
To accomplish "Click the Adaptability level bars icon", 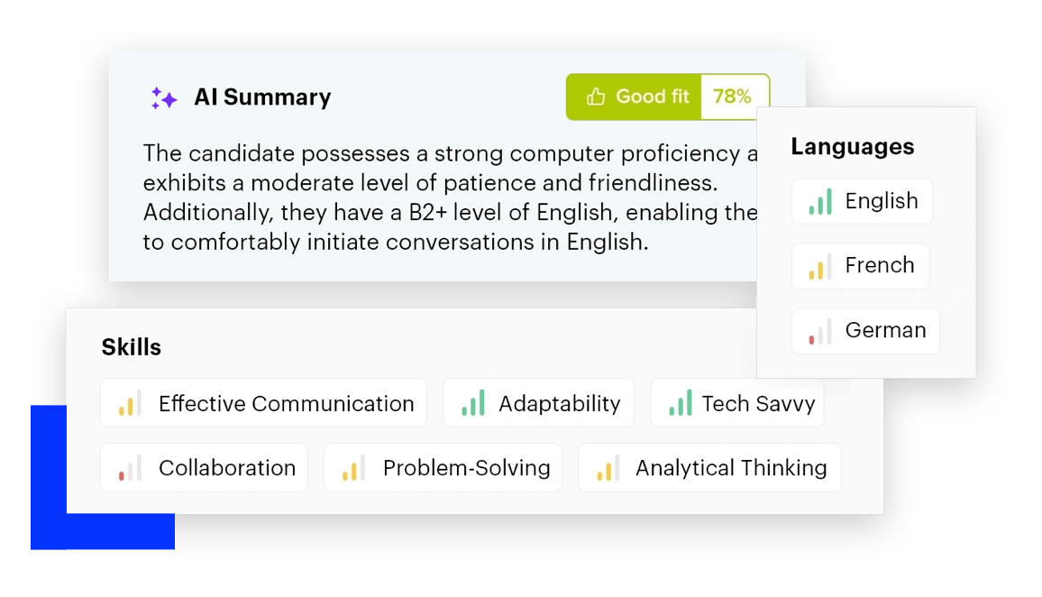I will point(473,403).
